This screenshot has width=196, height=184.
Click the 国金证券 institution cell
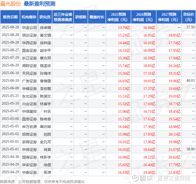tap(29, 50)
